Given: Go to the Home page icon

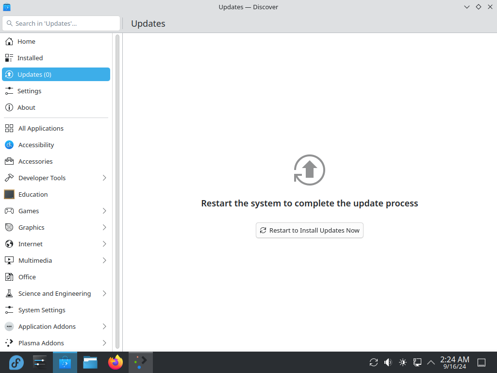Looking at the screenshot, I should pos(9,42).
